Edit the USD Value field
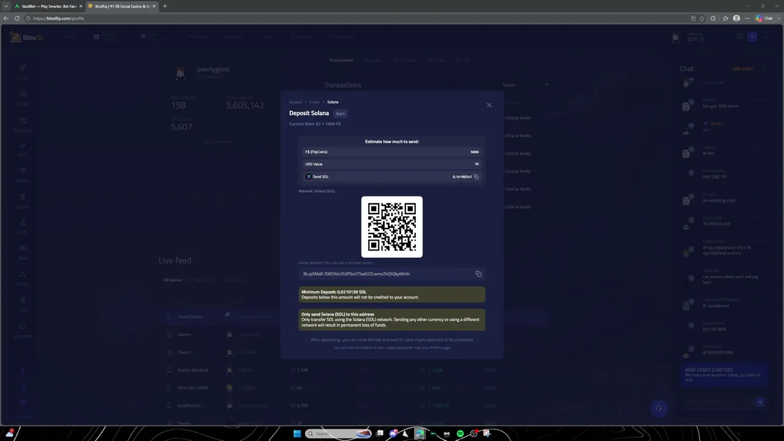 [392, 164]
